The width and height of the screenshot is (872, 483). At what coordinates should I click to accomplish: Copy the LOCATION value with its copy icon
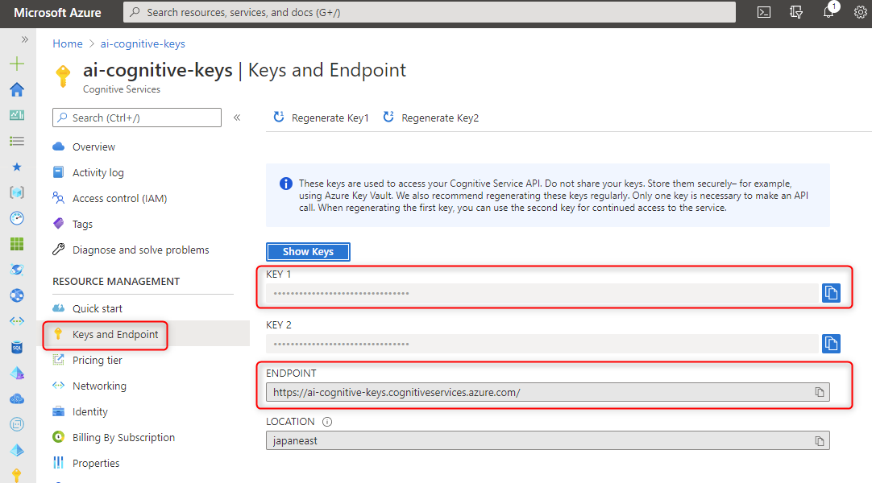point(819,441)
